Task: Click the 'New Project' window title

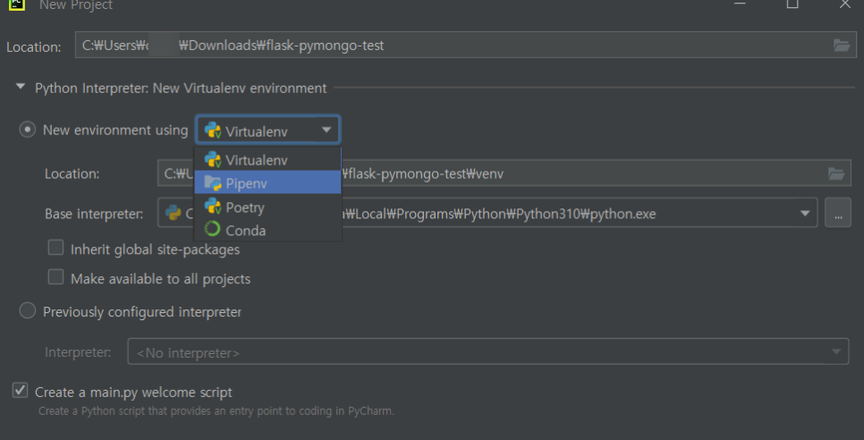Action: (76, 5)
